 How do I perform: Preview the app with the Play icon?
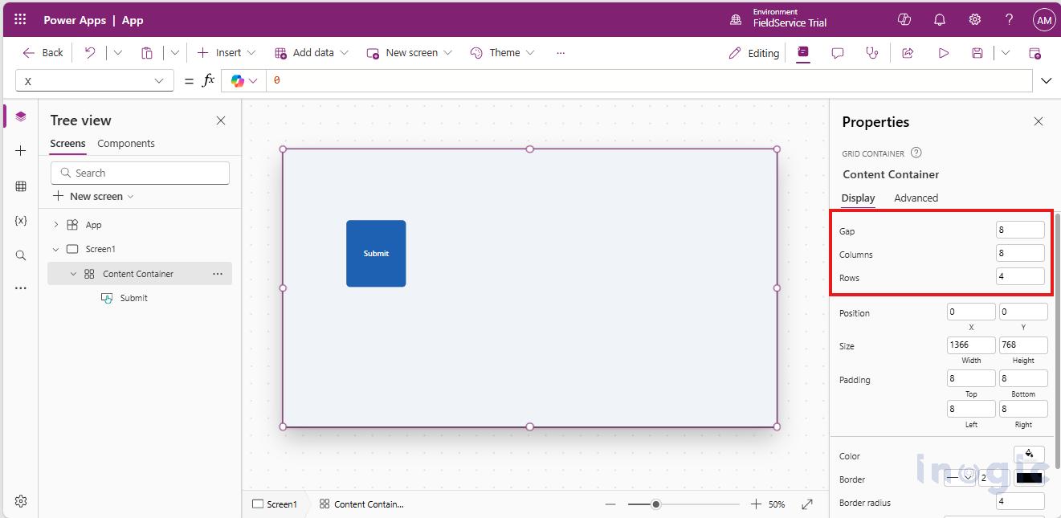pyautogui.click(x=942, y=52)
